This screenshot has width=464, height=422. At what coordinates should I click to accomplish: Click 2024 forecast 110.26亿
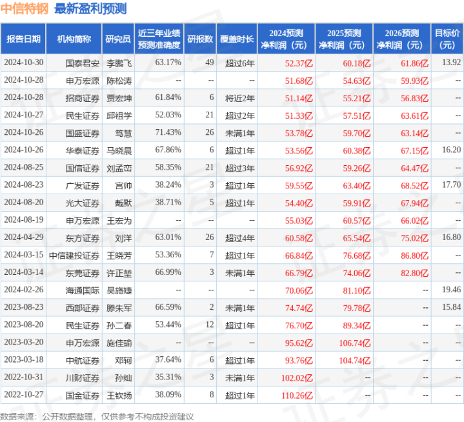[297, 395]
